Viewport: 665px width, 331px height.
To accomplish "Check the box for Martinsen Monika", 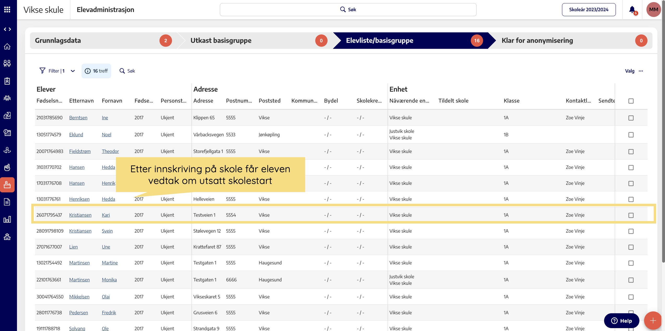I will [x=631, y=280].
